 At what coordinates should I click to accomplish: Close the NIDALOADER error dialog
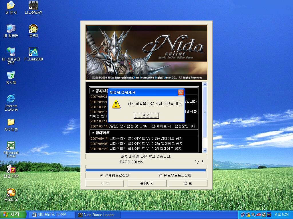181,92
